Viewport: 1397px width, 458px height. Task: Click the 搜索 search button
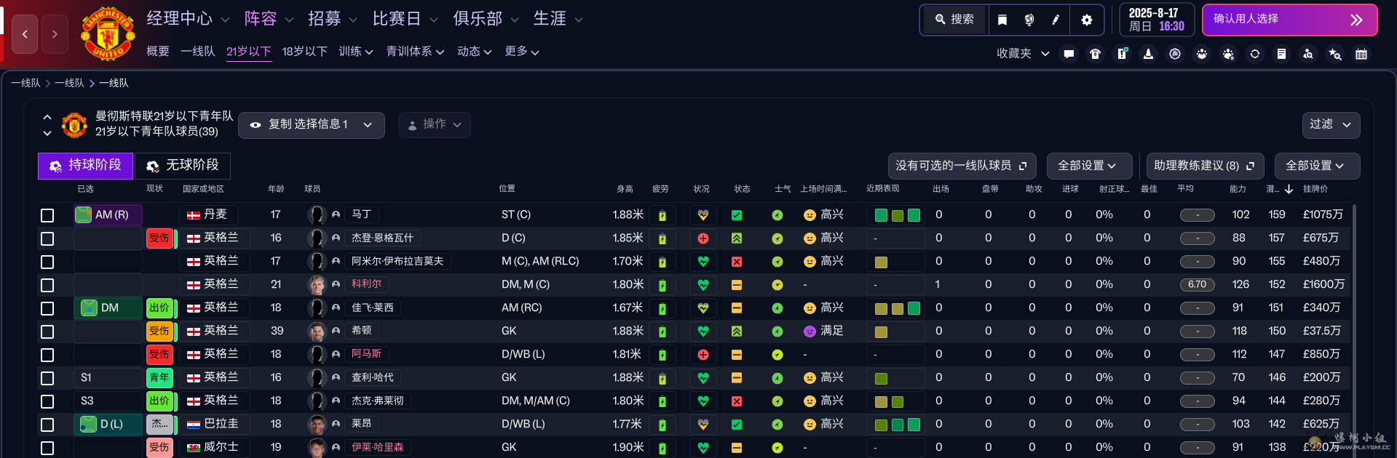pos(954,20)
